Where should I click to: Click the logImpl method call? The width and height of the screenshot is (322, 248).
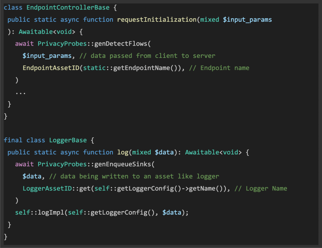[x=51, y=213]
